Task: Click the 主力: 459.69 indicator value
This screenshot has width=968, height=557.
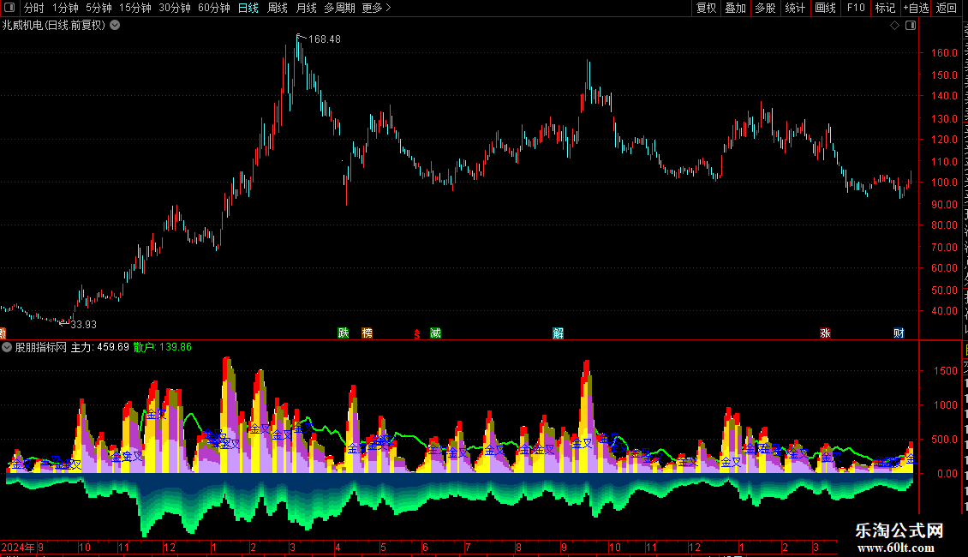Action: pos(100,347)
